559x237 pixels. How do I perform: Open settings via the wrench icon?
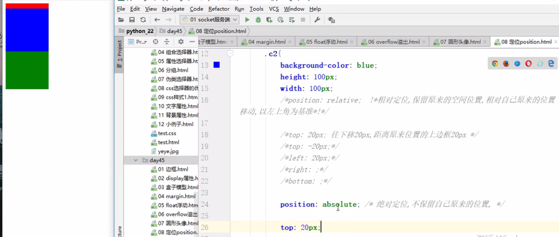tap(317, 20)
